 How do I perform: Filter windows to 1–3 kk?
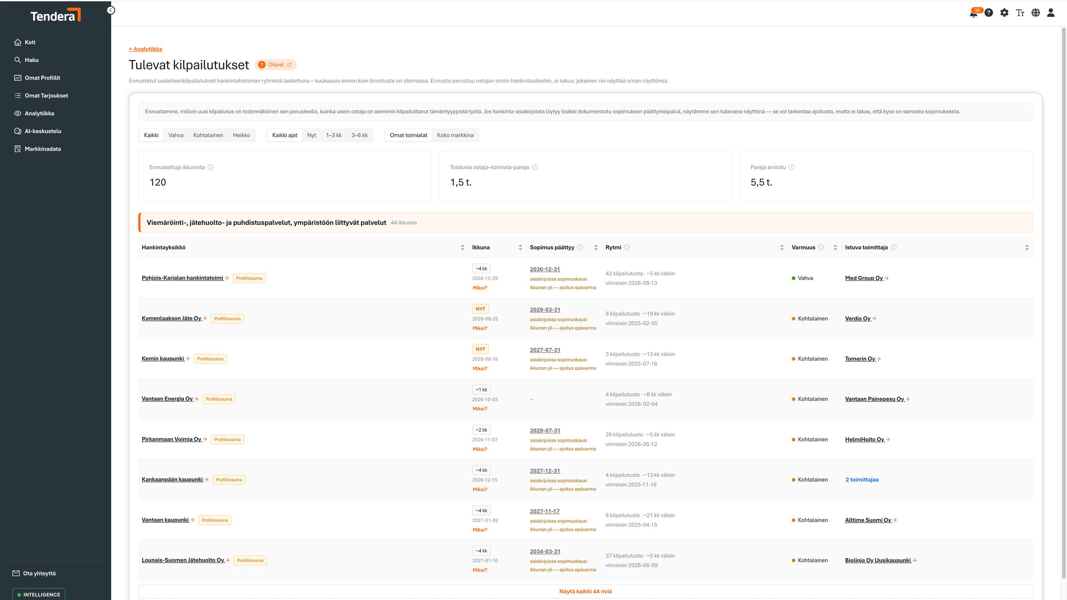coord(334,135)
